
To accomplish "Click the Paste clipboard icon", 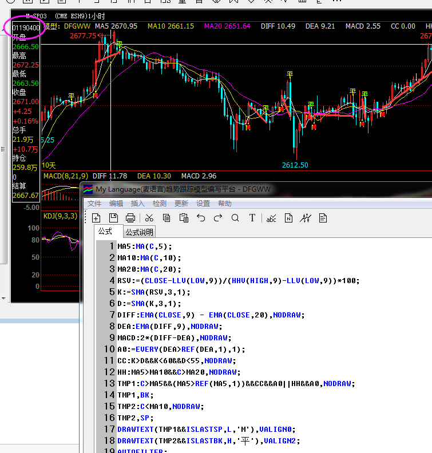I will point(184,218).
